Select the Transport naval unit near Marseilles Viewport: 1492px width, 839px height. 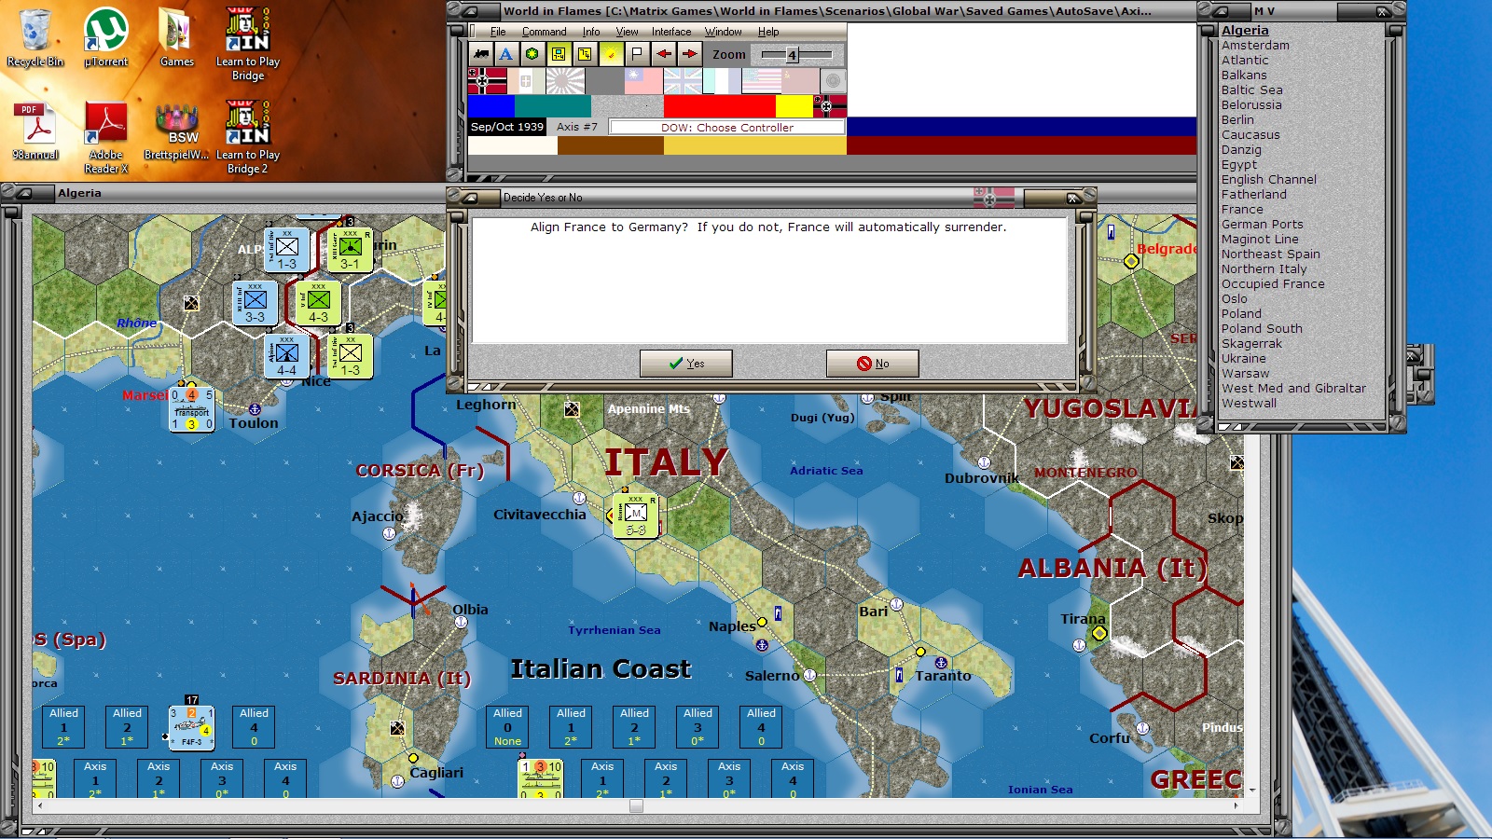coord(192,409)
